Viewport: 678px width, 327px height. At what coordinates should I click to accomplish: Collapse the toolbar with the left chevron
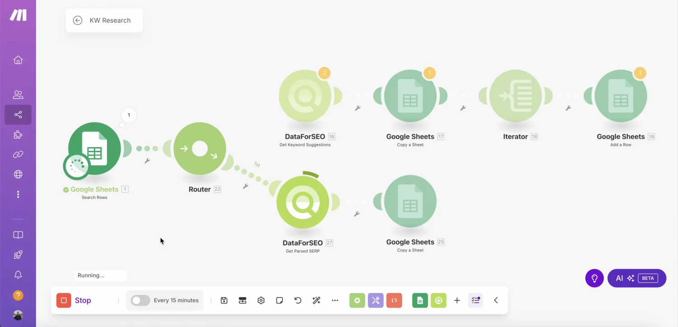point(496,300)
